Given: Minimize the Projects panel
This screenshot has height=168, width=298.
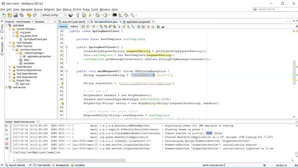Looking at the screenshot, I should (55, 22).
